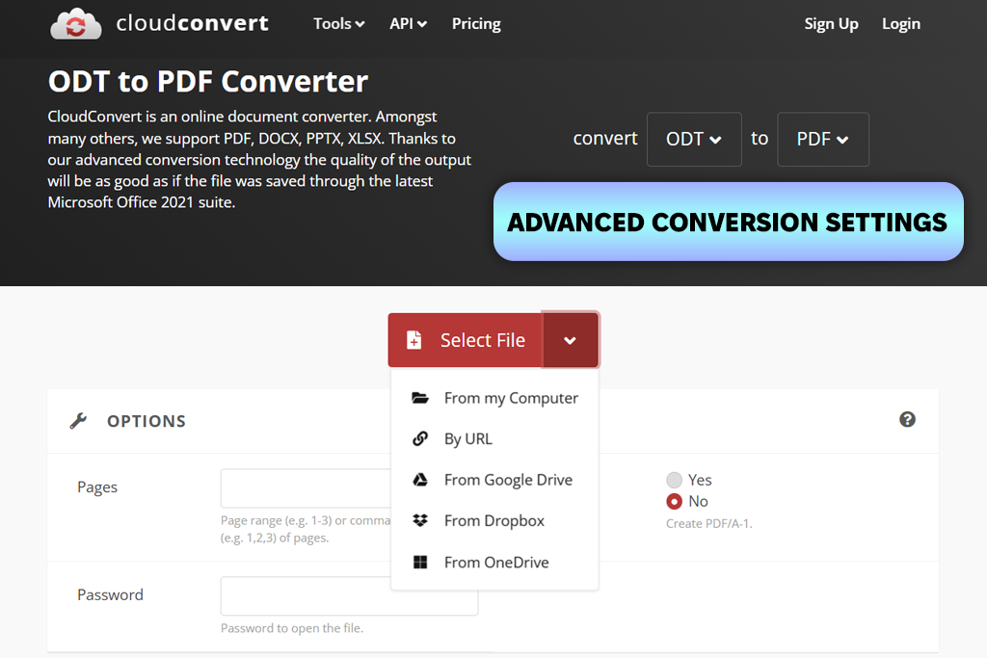The width and height of the screenshot is (987, 658).
Task: Toggle the Select File dropdown arrow
Action: (x=571, y=340)
